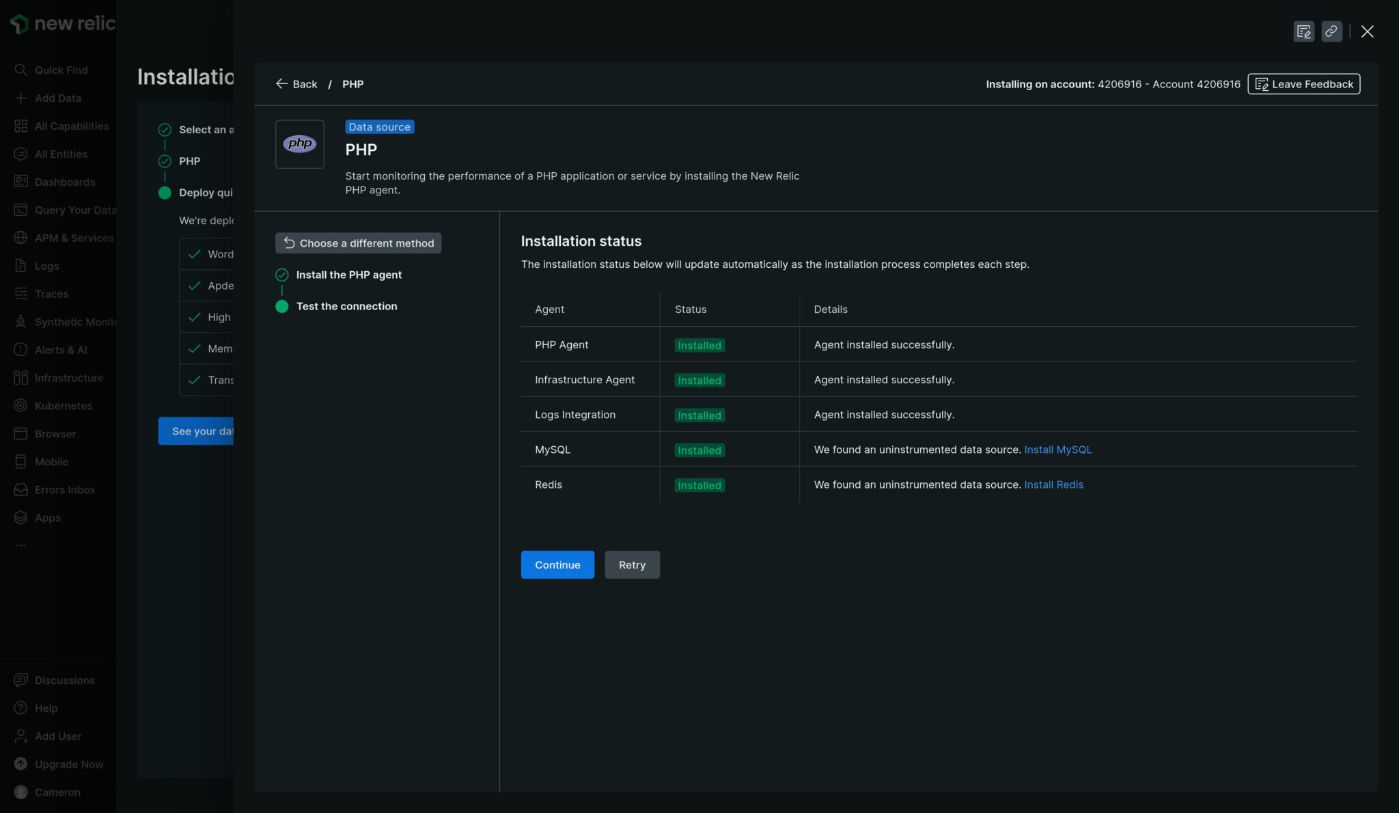Go Back using the breadcrumb arrow
Image resolution: width=1399 pixels, height=813 pixels.
tap(283, 83)
